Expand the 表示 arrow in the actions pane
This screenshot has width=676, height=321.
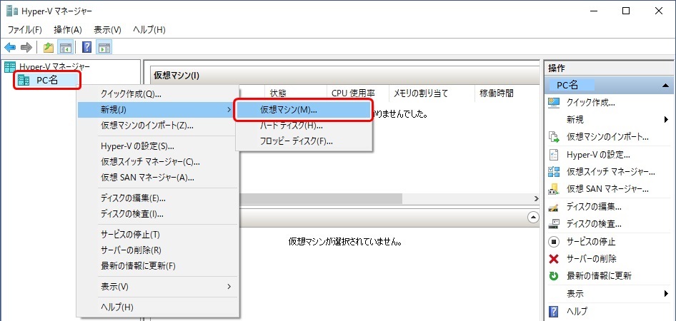(x=667, y=294)
